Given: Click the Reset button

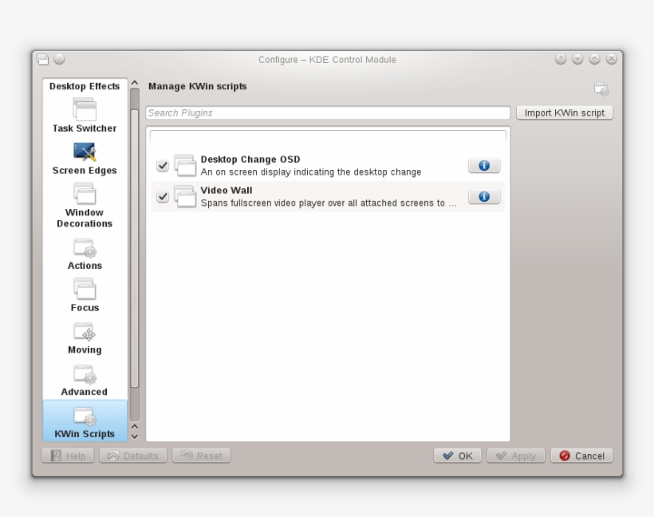Looking at the screenshot, I should (202, 456).
